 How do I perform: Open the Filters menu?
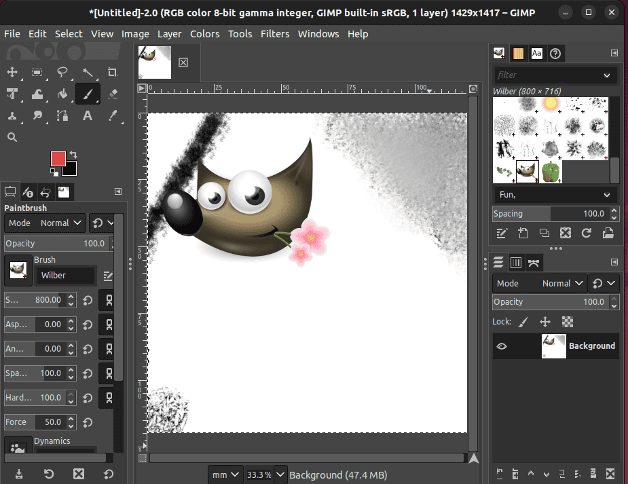pyautogui.click(x=275, y=34)
